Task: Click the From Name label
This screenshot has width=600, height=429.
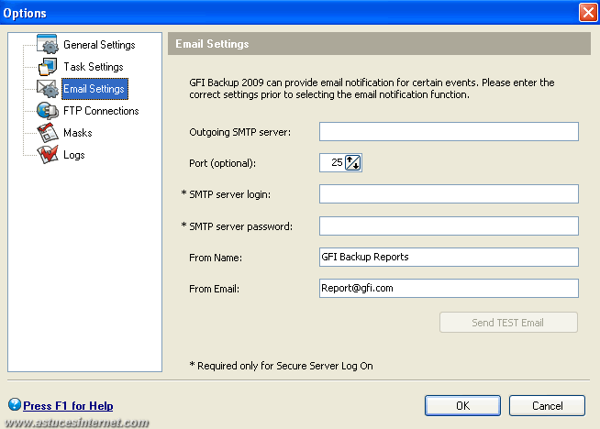Action: coord(216,258)
